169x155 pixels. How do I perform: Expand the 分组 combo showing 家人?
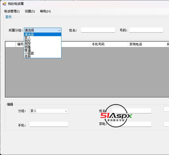(66, 111)
